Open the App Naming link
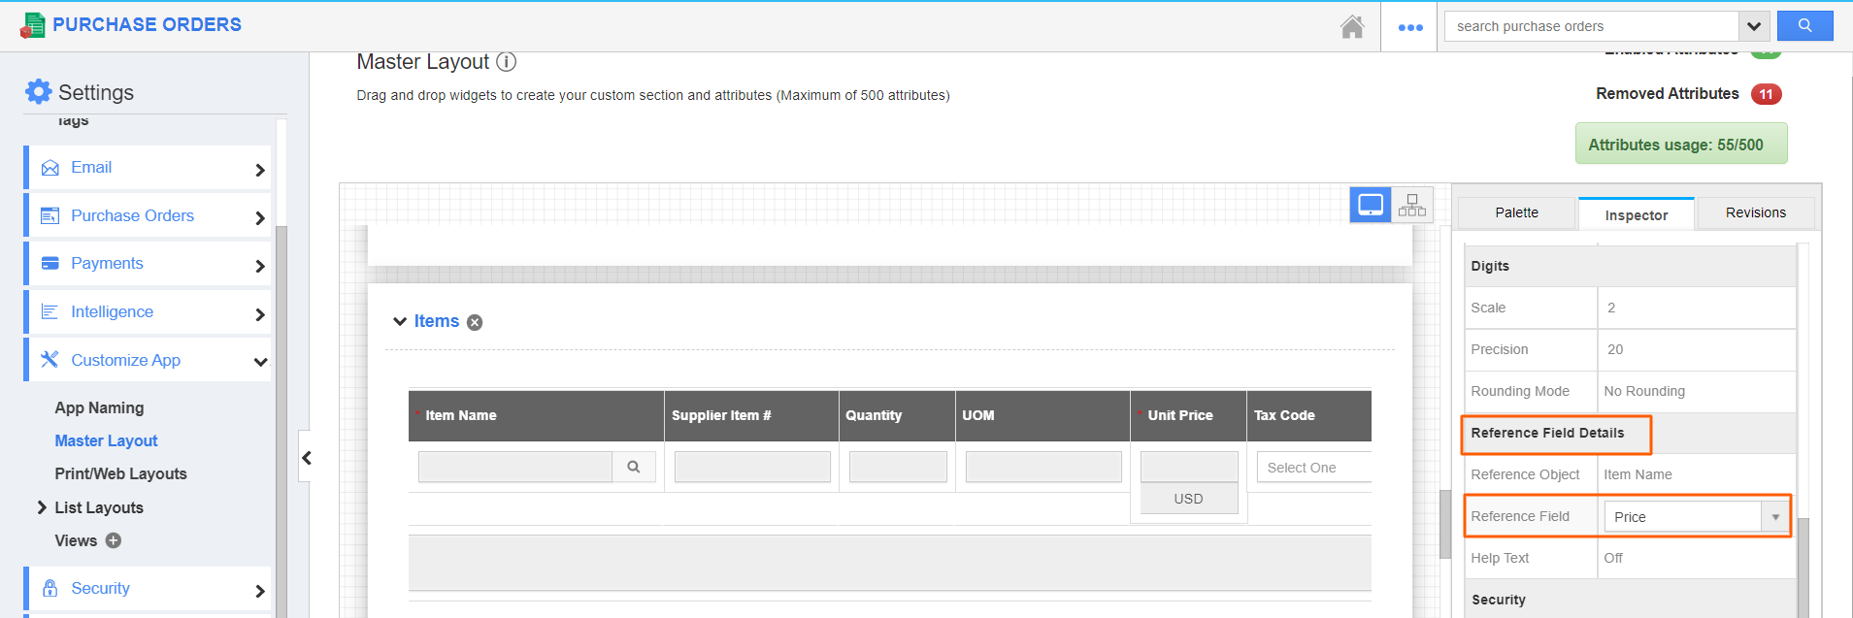This screenshot has width=1853, height=618. [99, 407]
